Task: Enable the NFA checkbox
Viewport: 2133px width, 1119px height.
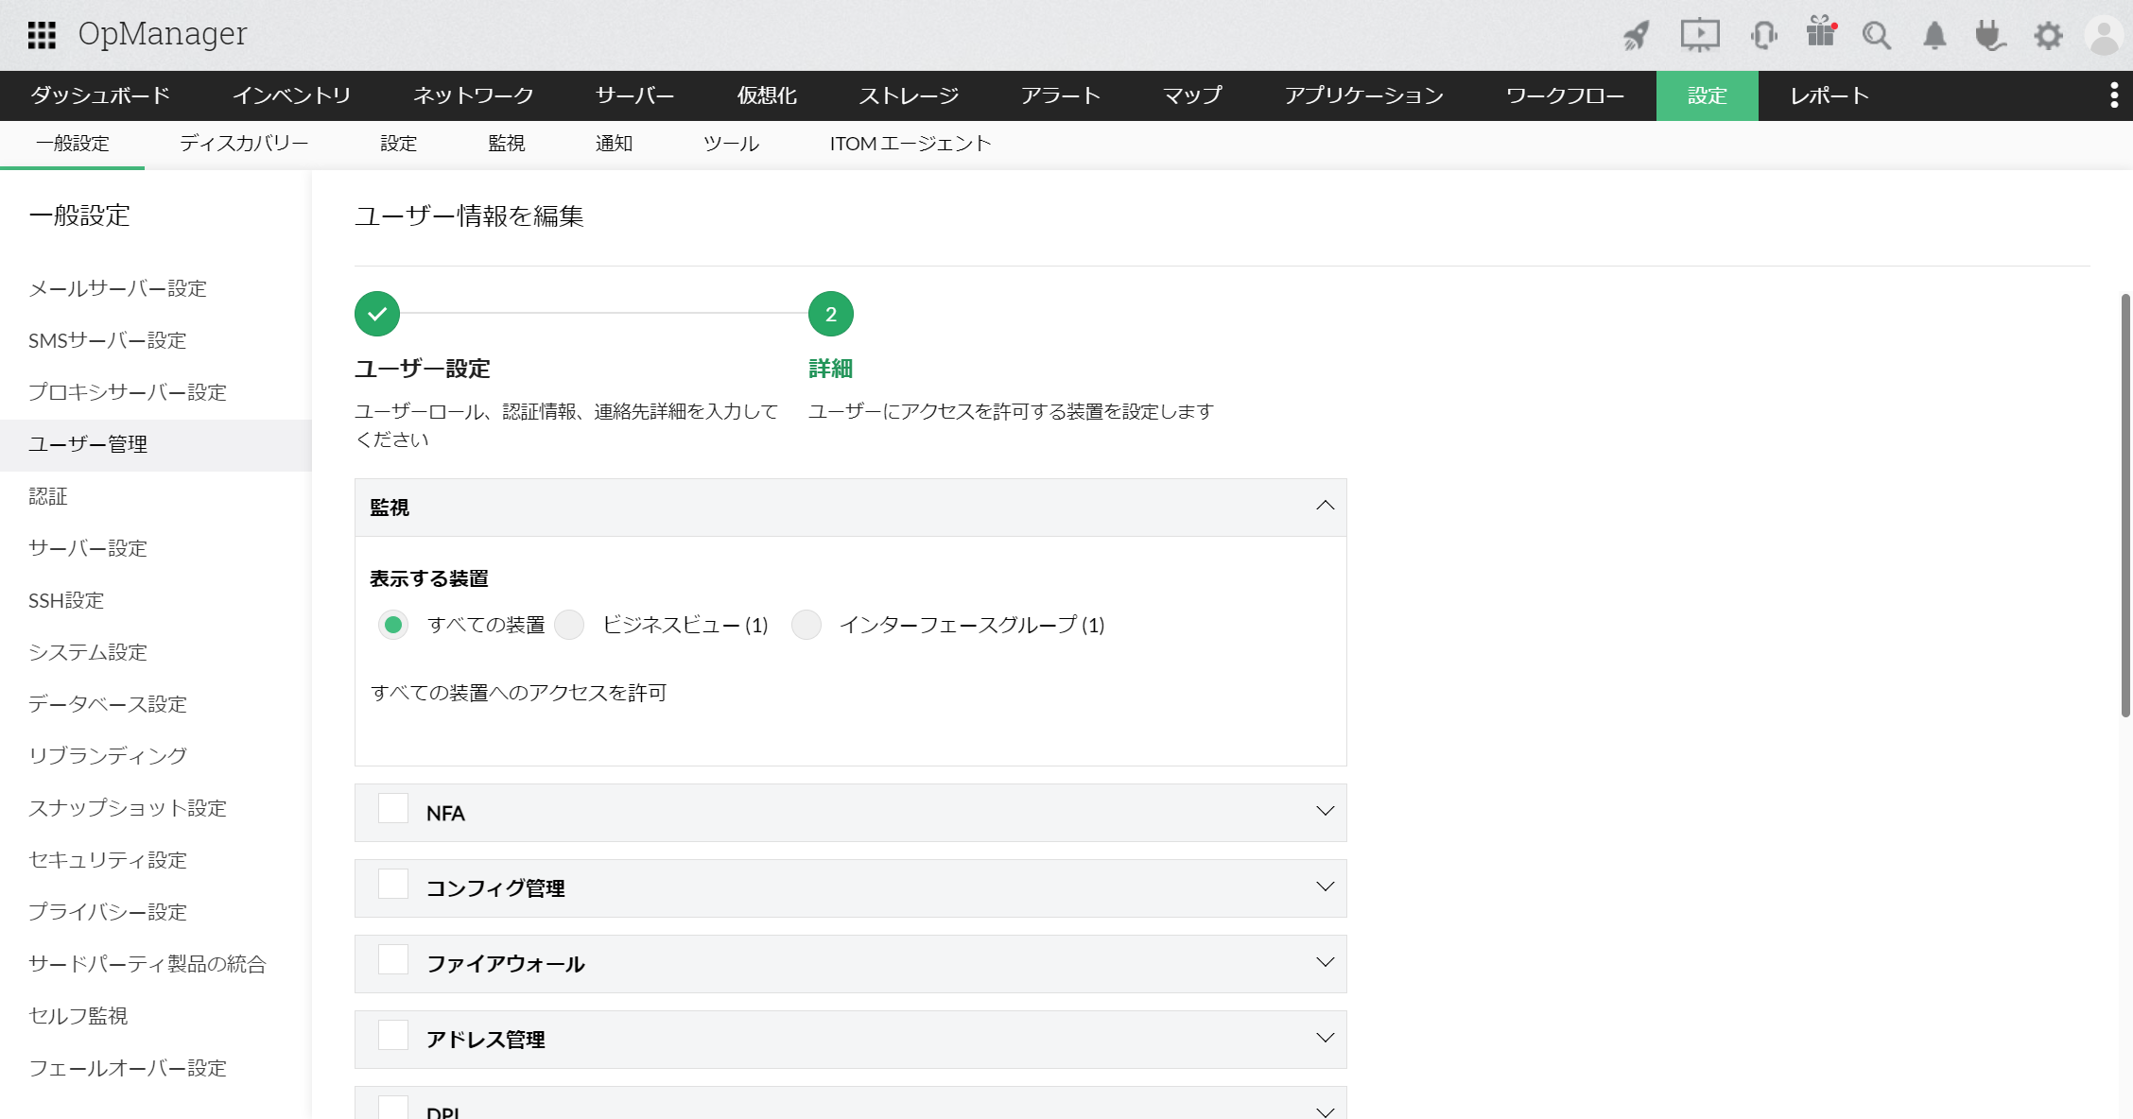Action: [393, 810]
